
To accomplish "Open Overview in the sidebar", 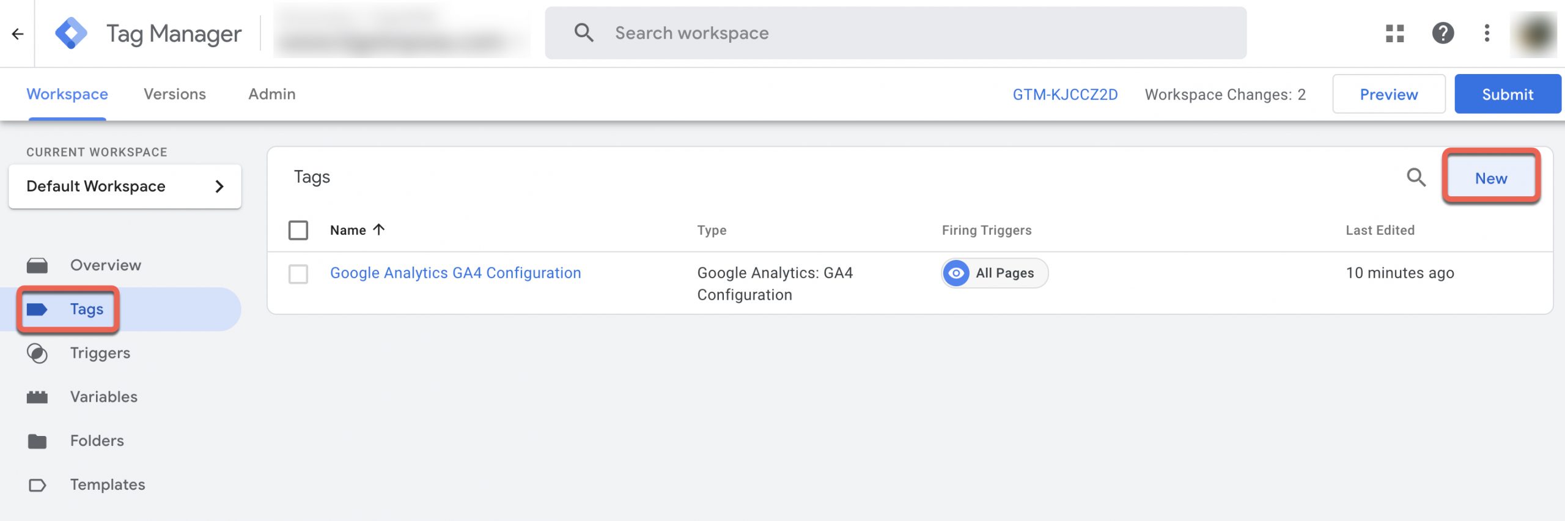I will [106, 265].
